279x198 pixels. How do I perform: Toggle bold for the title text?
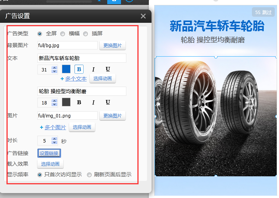(79, 69)
